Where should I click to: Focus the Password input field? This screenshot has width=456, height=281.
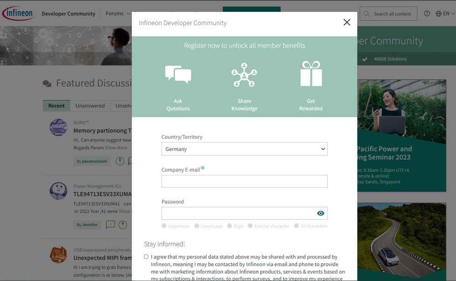pyautogui.click(x=244, y=213)
